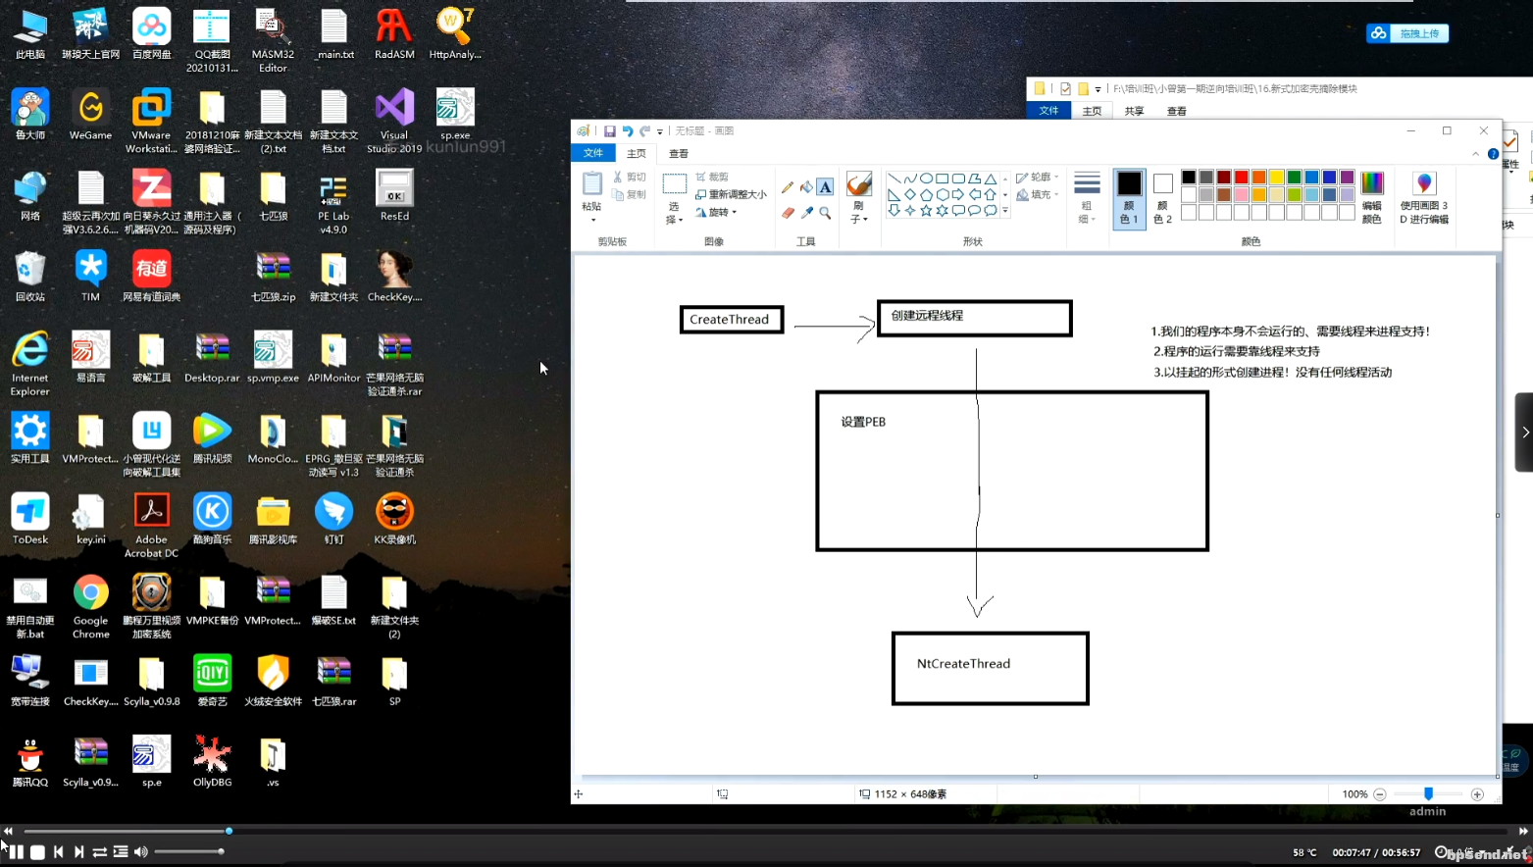Switch to the Paint View (查看) tab
This screenshot has height=867, width=1533.
coord(679,153)
